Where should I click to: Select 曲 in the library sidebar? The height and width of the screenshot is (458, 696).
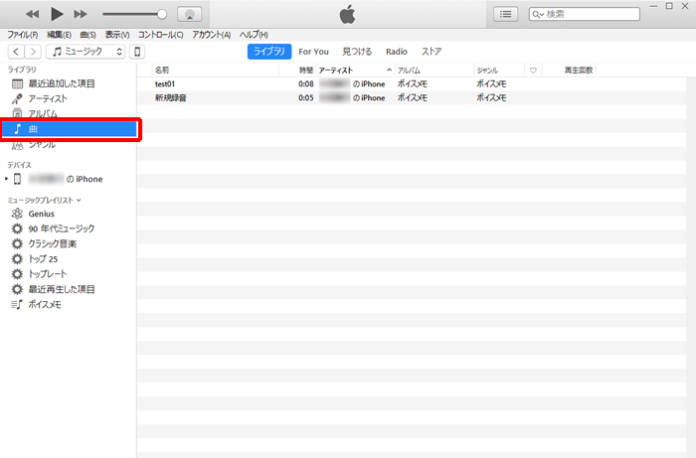[x=70, y=129]
